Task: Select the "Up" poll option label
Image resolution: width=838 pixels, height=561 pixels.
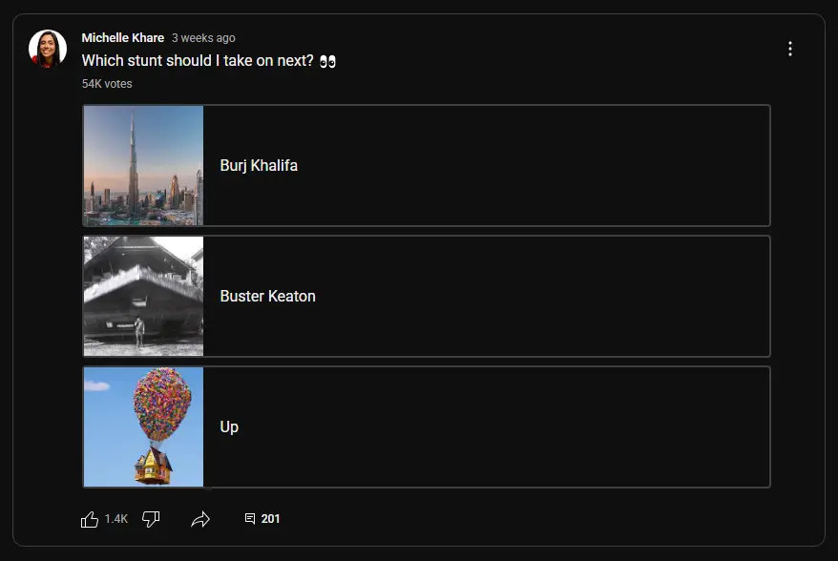Action: pyautogui.click(x=229, y=426)
